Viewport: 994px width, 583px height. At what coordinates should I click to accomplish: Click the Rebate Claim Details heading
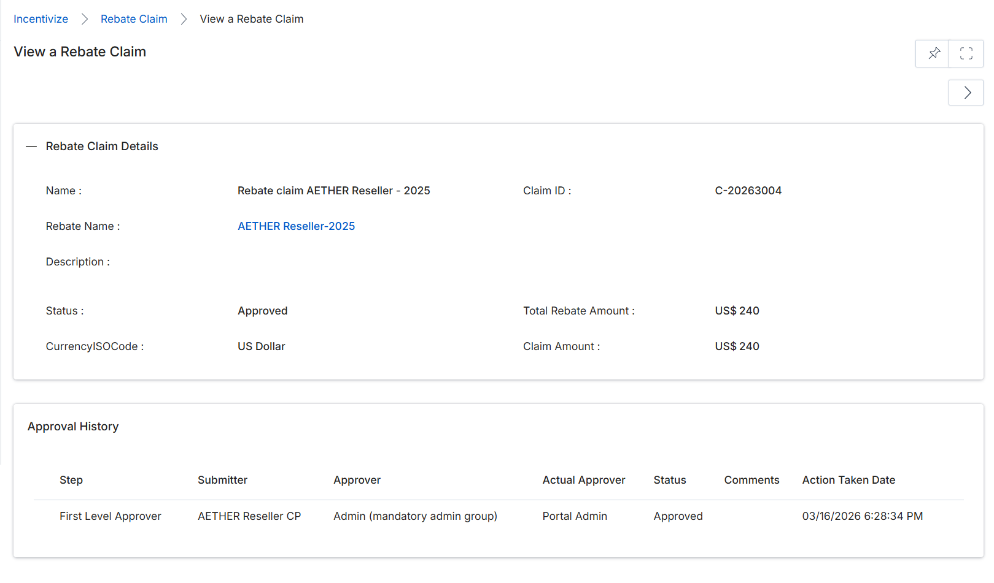click(x=102, y=147)
